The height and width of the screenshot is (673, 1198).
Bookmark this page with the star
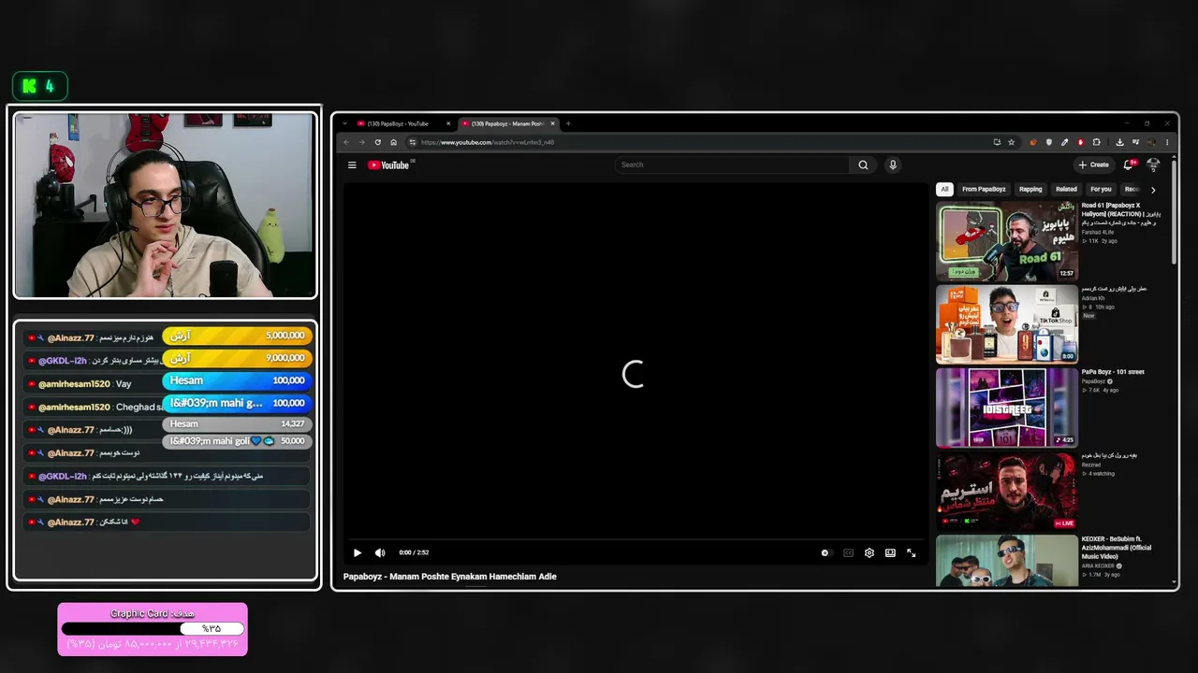1011,142
